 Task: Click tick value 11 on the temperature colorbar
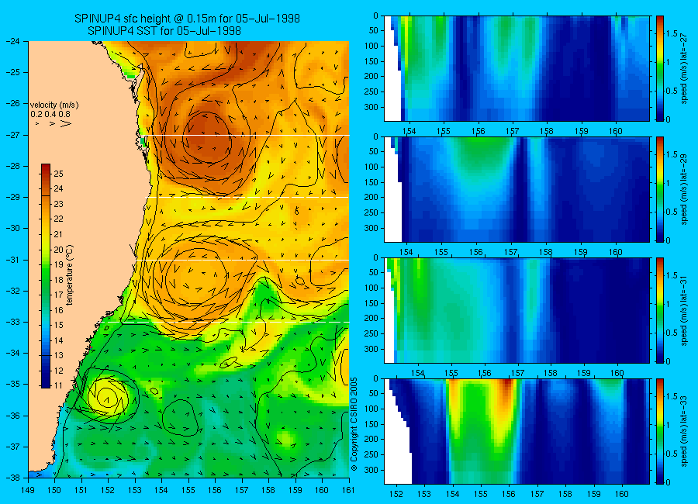58,385
